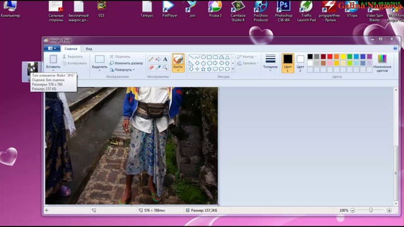This screenshot has width=404, height=227.
Task: Click the image file thumbnail on desktop
Action: coord(32,69)
